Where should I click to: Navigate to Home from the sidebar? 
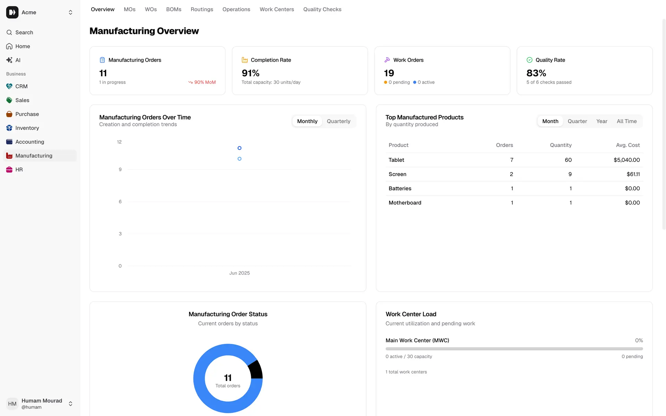[x=23, y=46]
